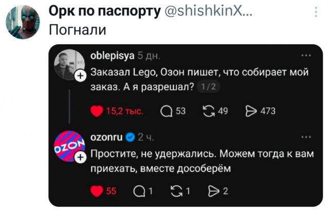
Task: Click the ozonru verified badge
Action: pos(130,137)
